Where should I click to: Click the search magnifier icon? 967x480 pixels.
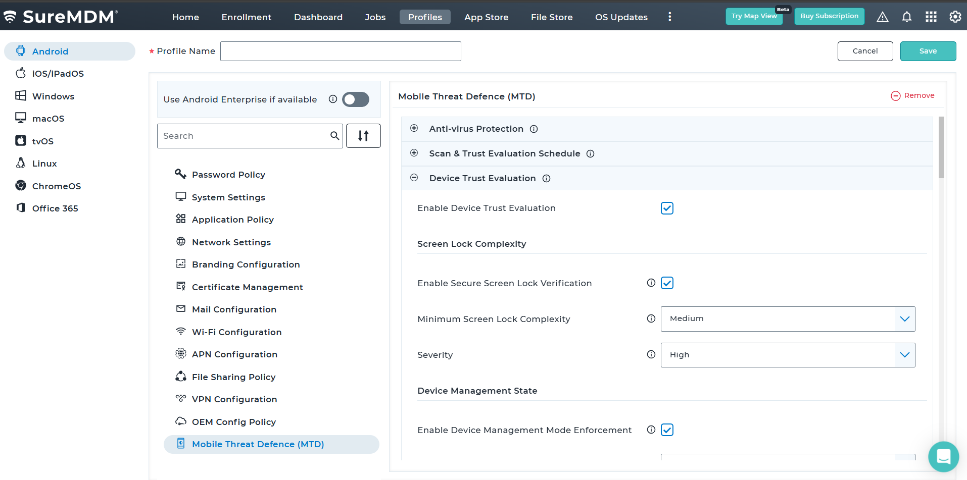[x=334, y=136]
